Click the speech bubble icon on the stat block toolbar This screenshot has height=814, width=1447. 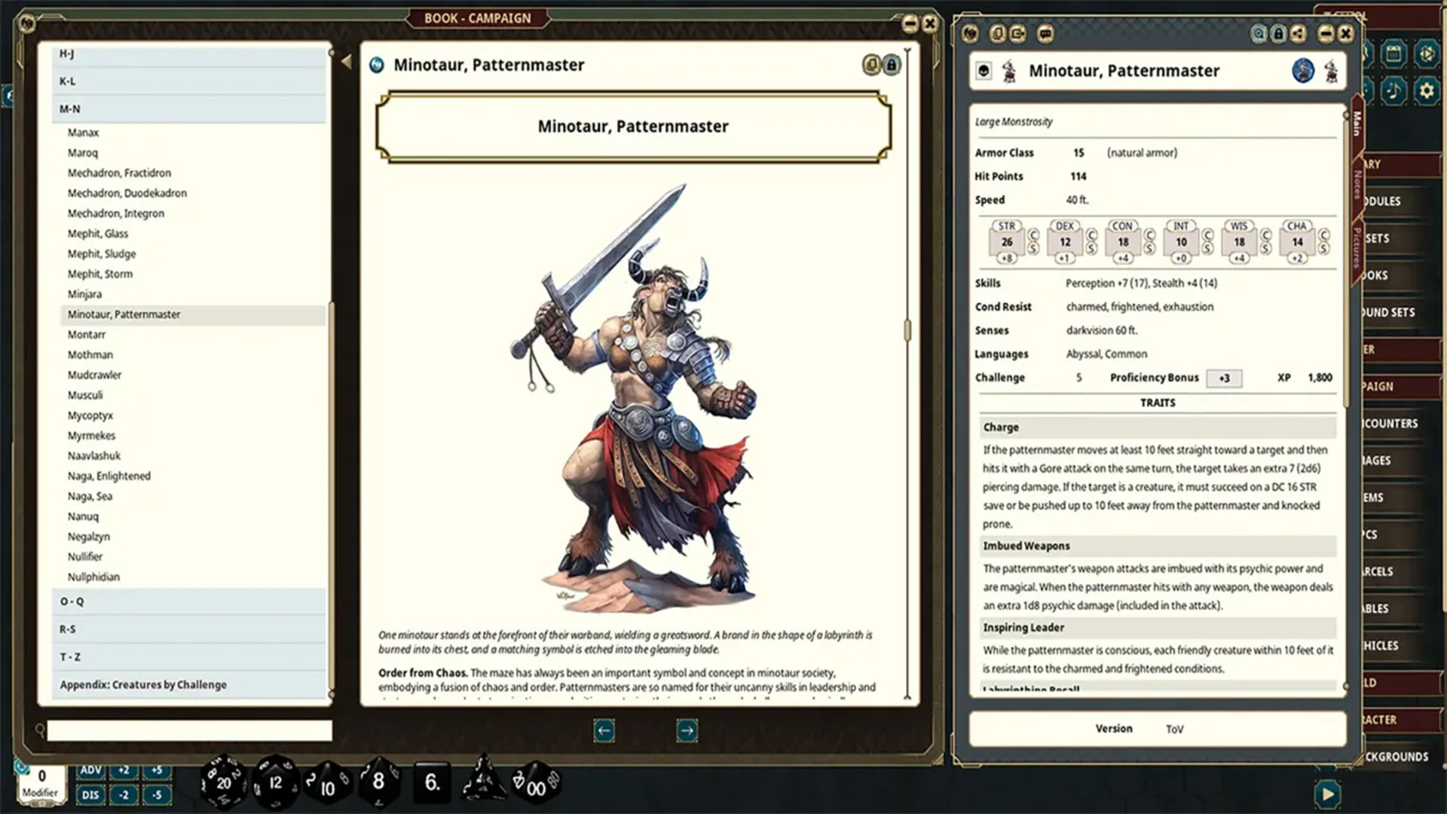(x=1046, y=34)
